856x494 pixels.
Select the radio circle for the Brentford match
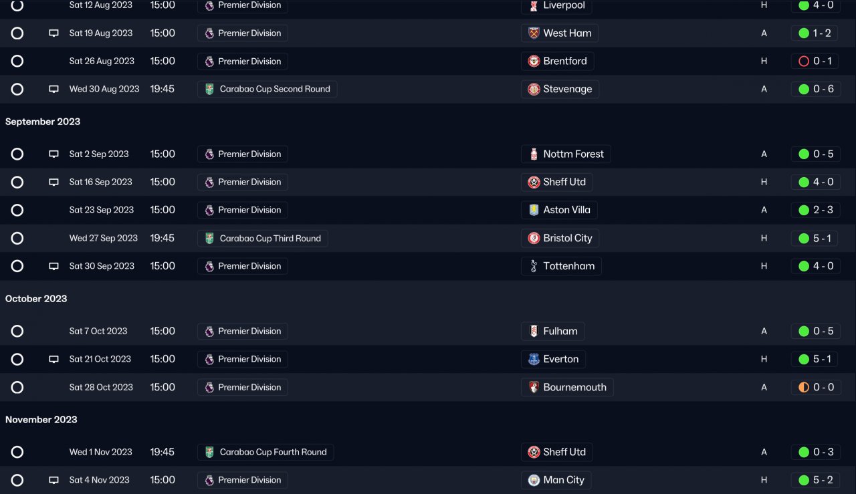point(17,61)
